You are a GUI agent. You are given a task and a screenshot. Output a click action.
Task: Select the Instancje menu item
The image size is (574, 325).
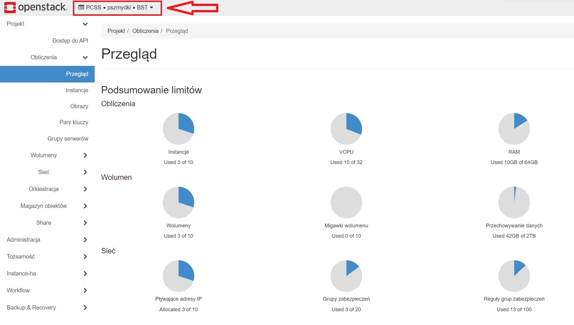point(78,90)
